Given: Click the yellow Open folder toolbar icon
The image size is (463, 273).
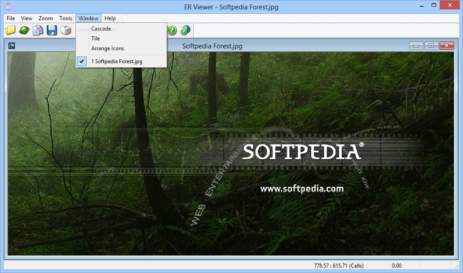Looking at the screenshot, I should (x=10, y=30).
